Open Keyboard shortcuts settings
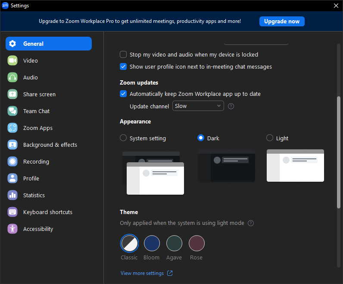The width and height of the screenshot is (343, 284). 49,212
